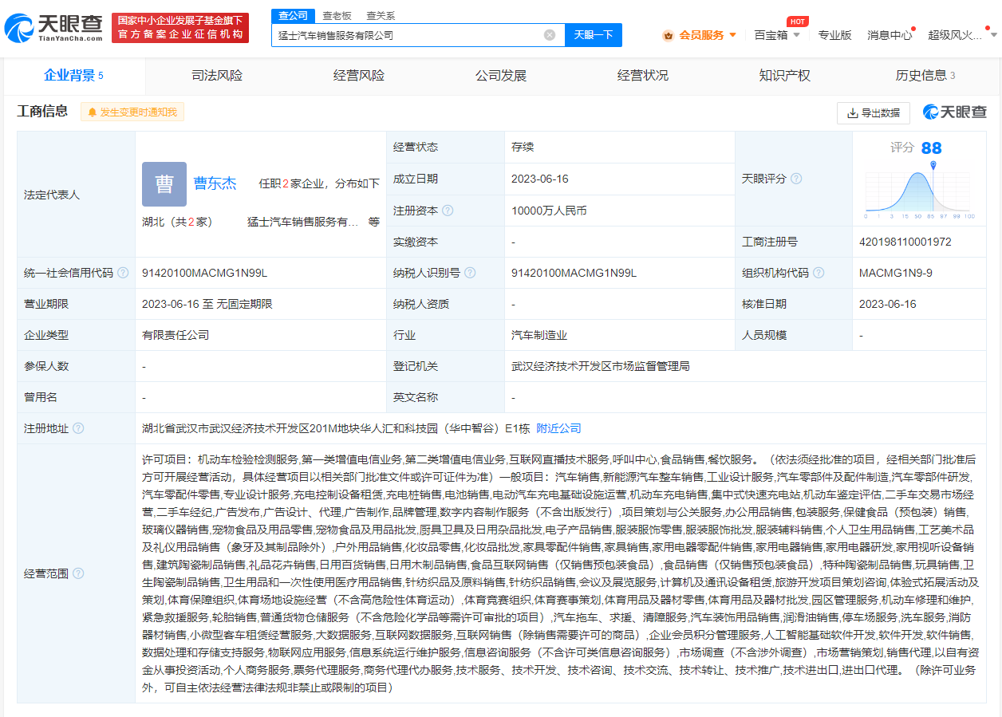The height and width of the screenshot is (717, 1002).
Task: Click the 曹 avatar tile
Action: (x=164, y=183)
